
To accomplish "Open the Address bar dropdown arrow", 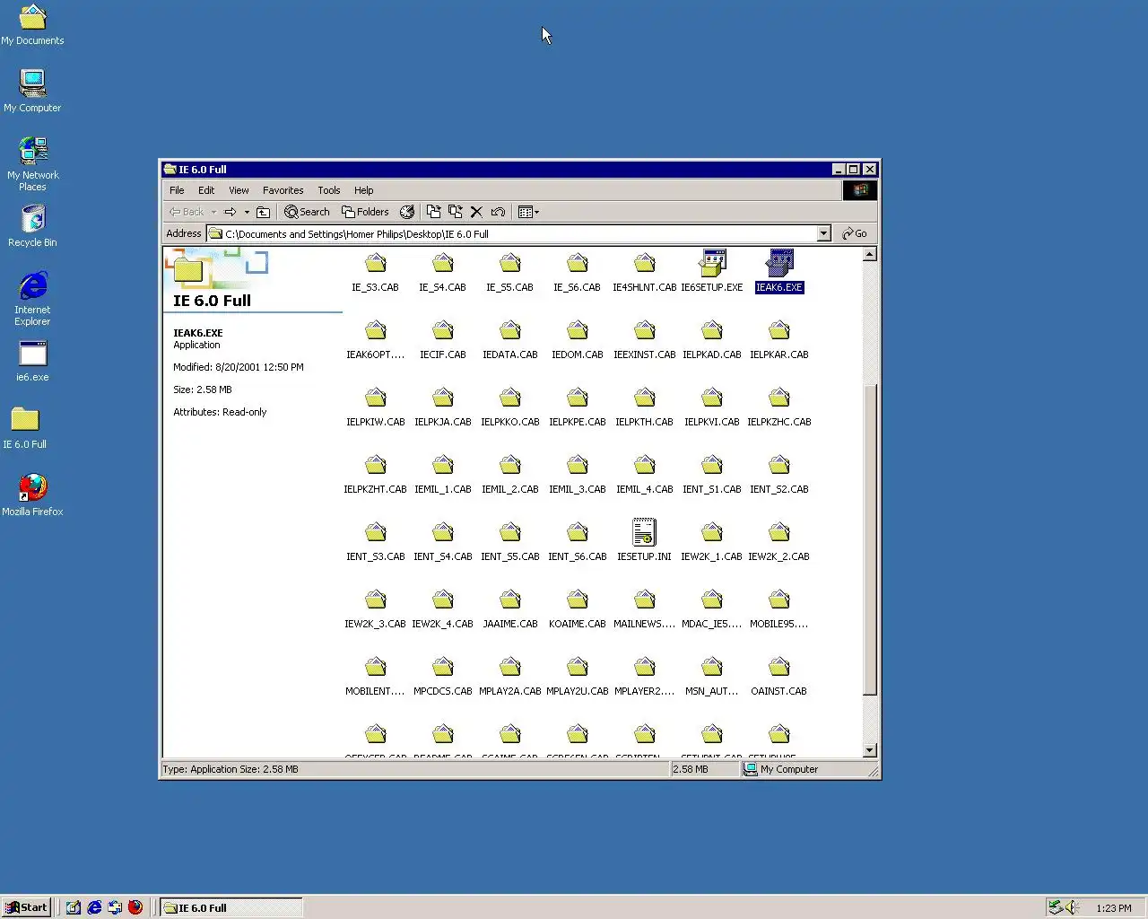I will [823, 233].
